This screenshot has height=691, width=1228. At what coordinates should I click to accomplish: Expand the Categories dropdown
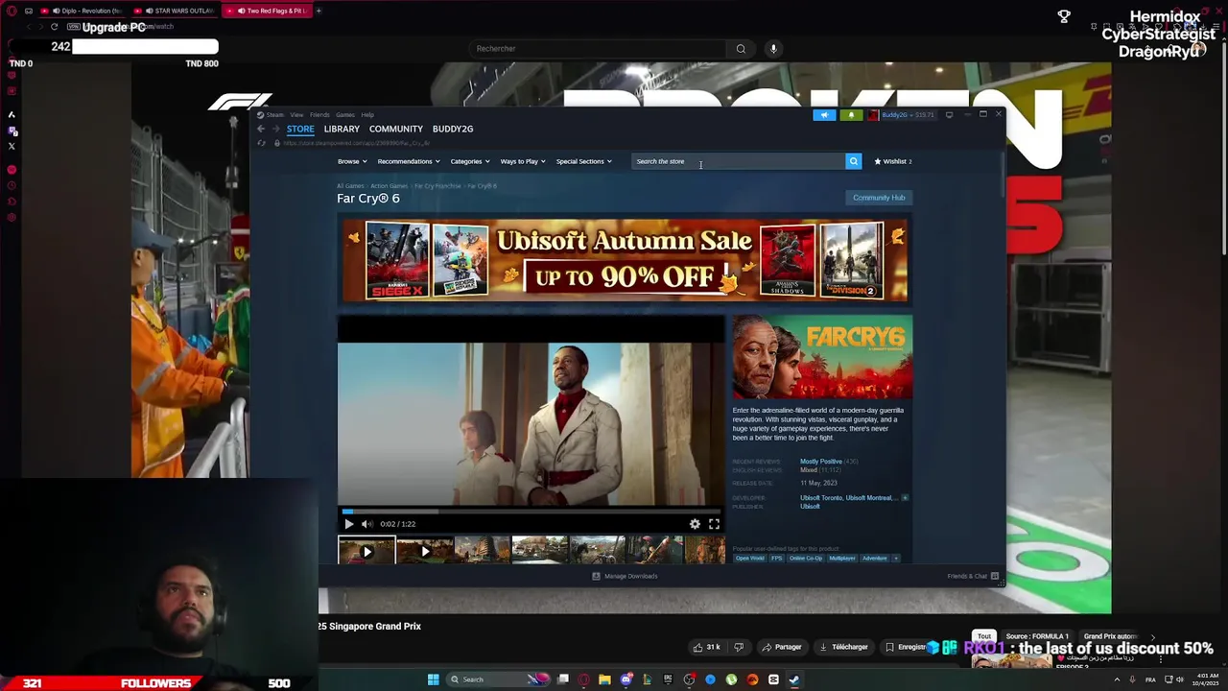coord(470,161)
